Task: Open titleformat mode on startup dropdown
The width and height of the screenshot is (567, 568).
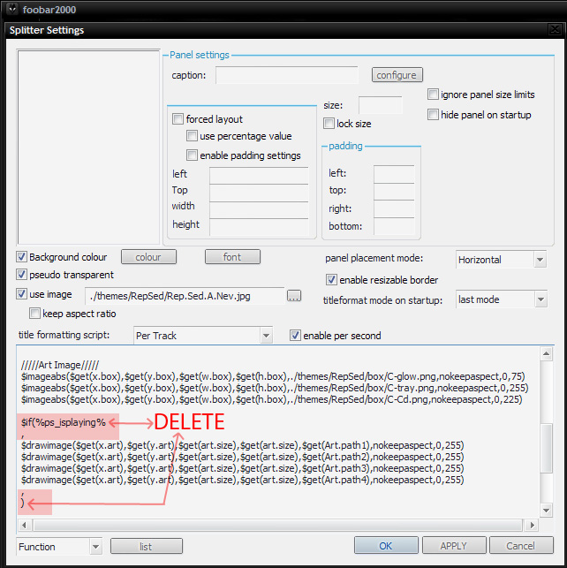Action: [541, 299]
